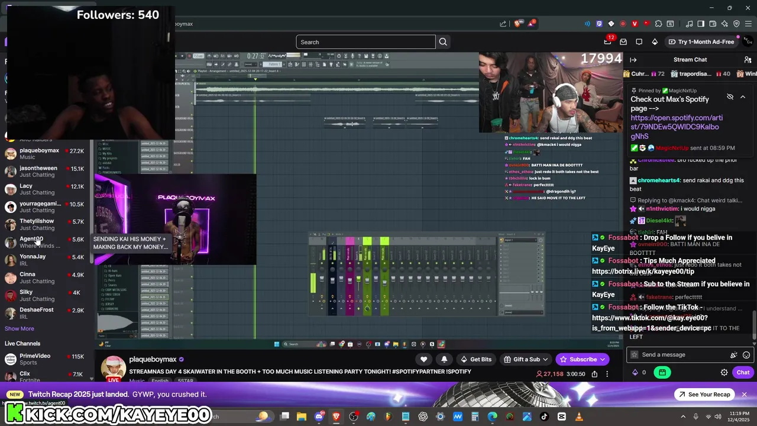
Task: Open TikTok from the taskbar
Action: 544,417
